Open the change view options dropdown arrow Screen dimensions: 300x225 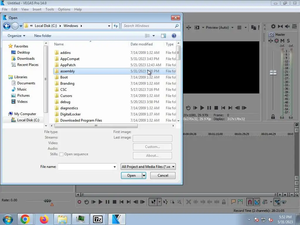(154, 36)
